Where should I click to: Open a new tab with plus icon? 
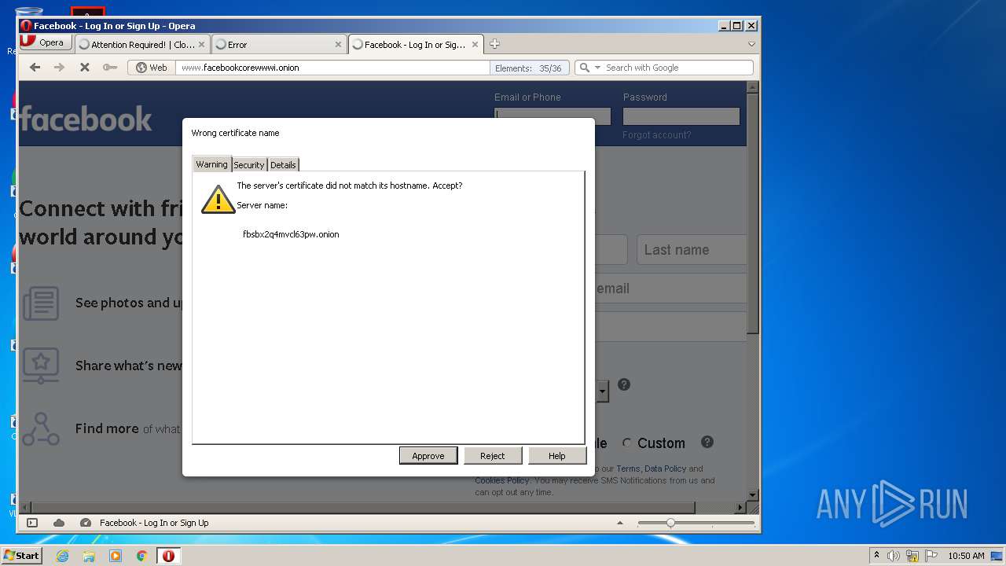tap(494, 44)
